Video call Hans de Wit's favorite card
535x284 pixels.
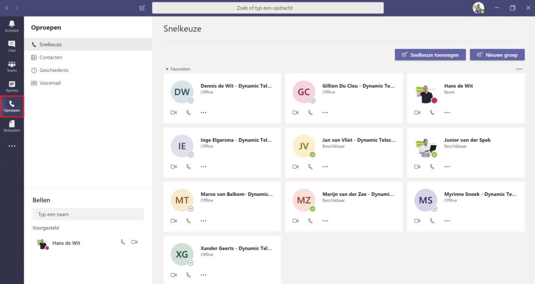pos(417,113)
